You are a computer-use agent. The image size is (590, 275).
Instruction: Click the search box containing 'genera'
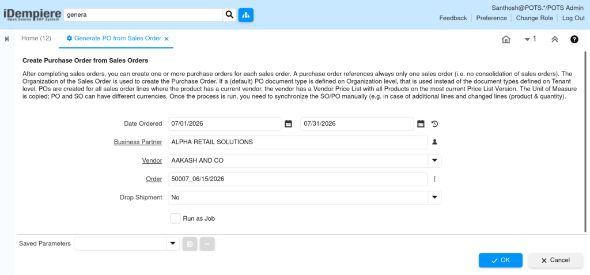(143, 15)
